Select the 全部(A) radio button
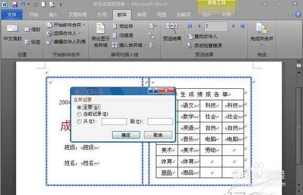 pyautogui.click(x=79, y=107)
